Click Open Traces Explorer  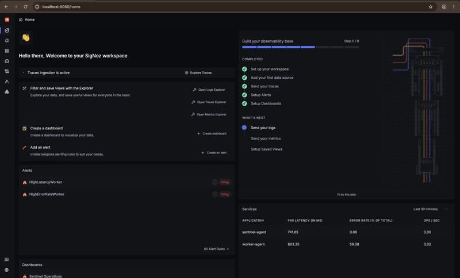(x=209, y=102)
